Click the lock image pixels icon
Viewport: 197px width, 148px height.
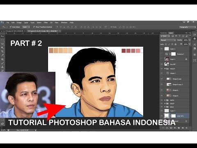(169, 44)
